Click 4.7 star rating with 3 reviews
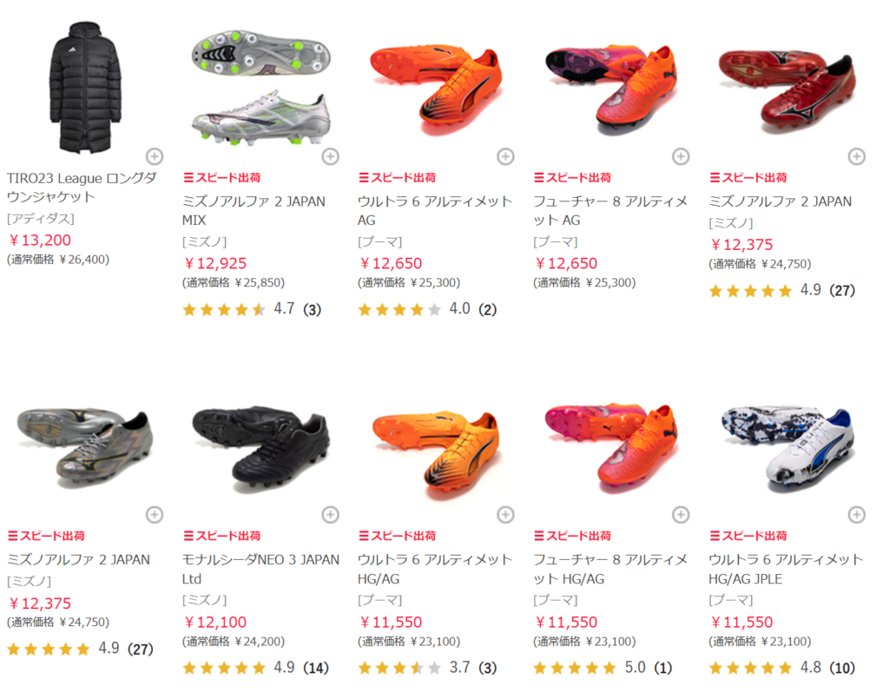 (x=253, y=309)
